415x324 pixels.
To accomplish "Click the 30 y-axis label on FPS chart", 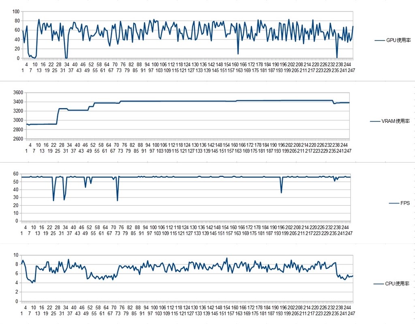I will click(16, 197).
